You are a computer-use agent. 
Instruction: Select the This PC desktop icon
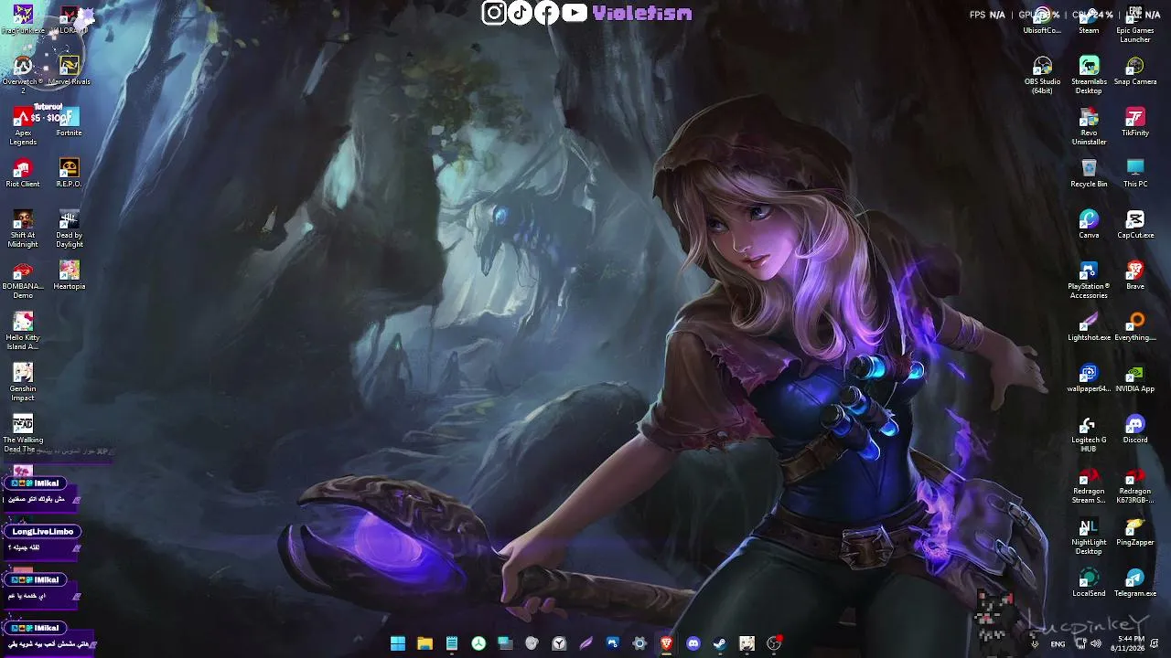click(1135, 173)
